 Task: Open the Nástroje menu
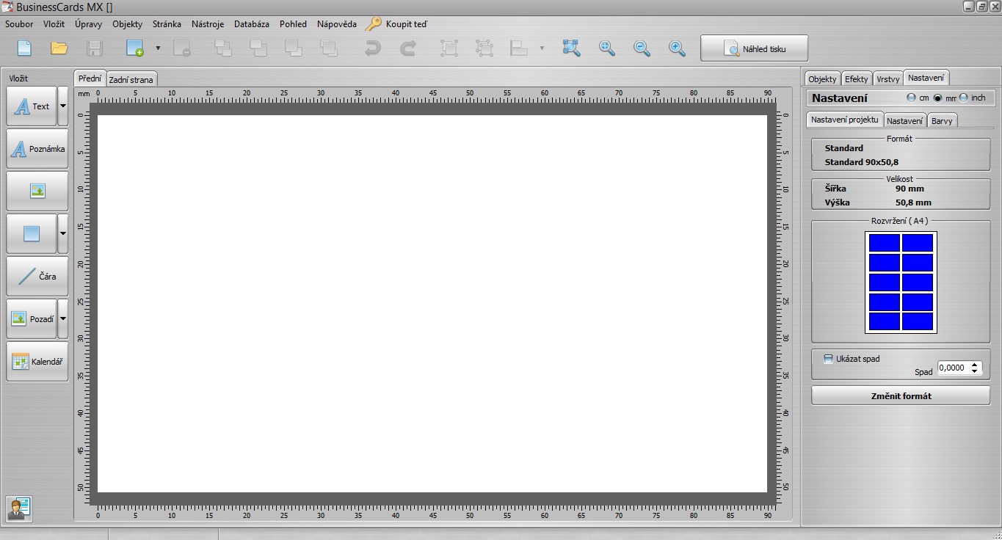point(208,24)
